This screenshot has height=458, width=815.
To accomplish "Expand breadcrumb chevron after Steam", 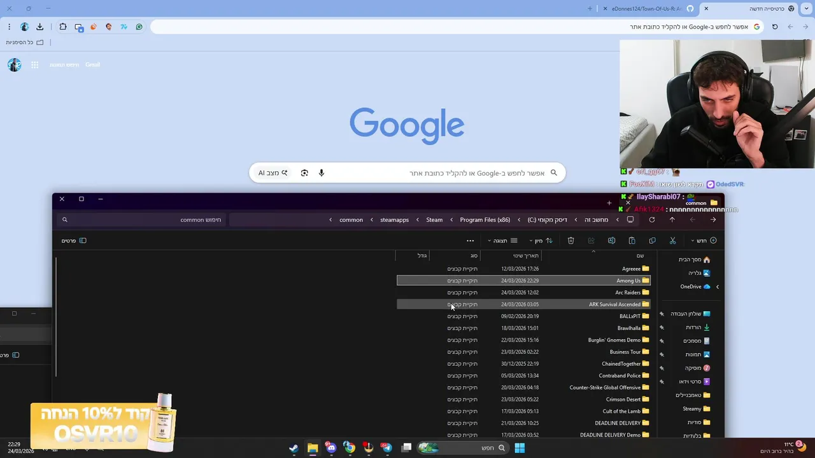I will click(x=418, y=219).
